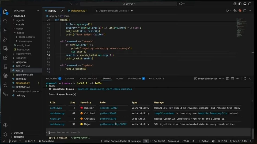Open the Explorer view in activity bar

(5, 12)
